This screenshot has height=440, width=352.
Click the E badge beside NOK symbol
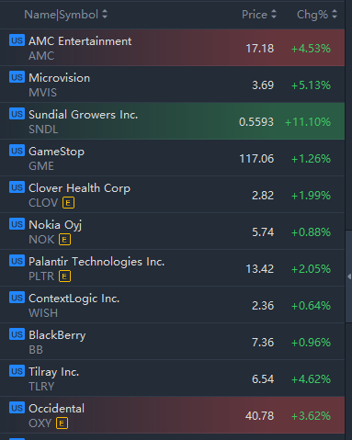[64, 240]
